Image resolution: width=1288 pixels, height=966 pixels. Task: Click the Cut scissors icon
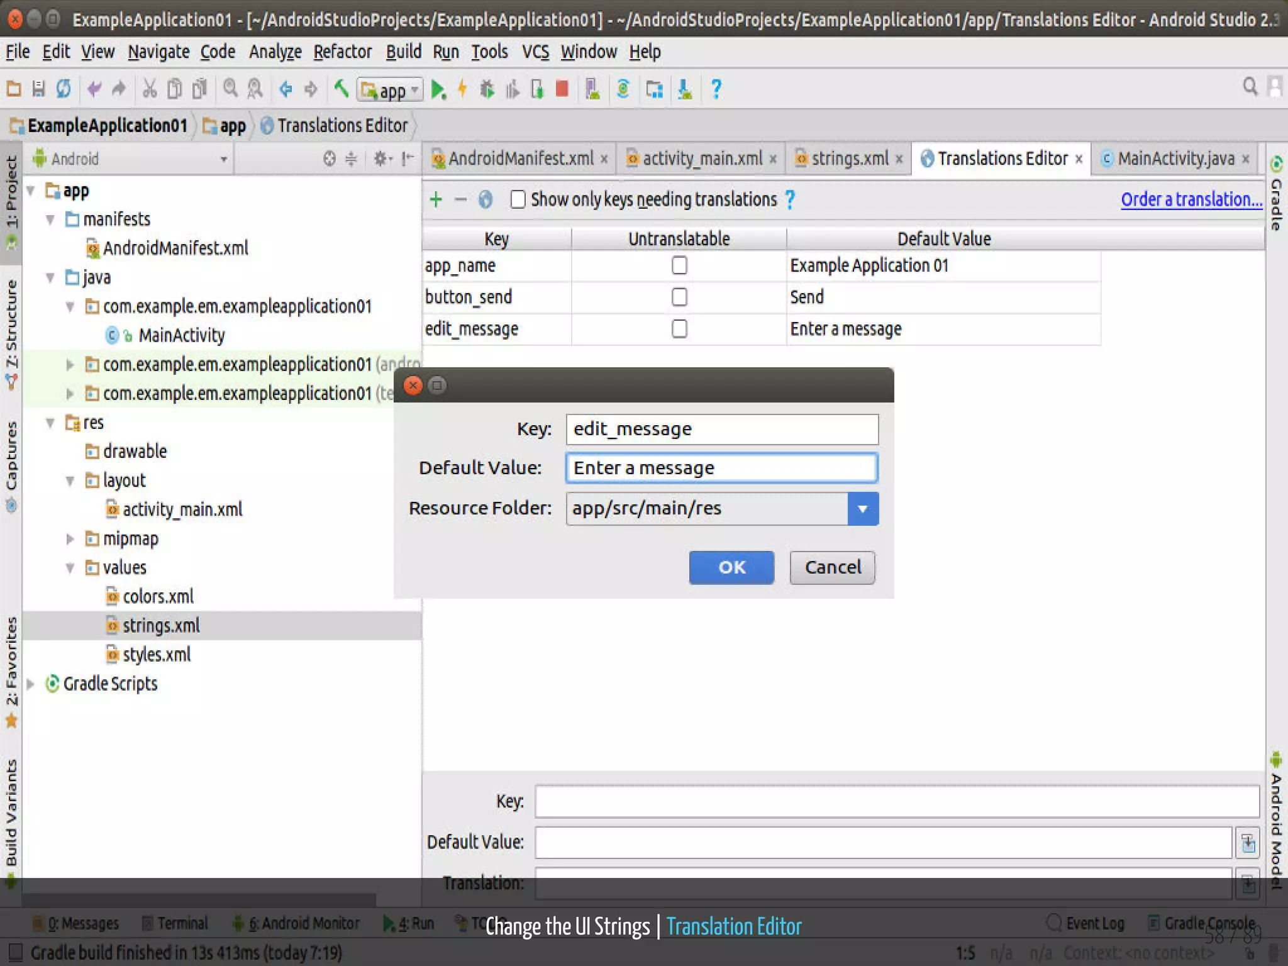click(150, 89)
